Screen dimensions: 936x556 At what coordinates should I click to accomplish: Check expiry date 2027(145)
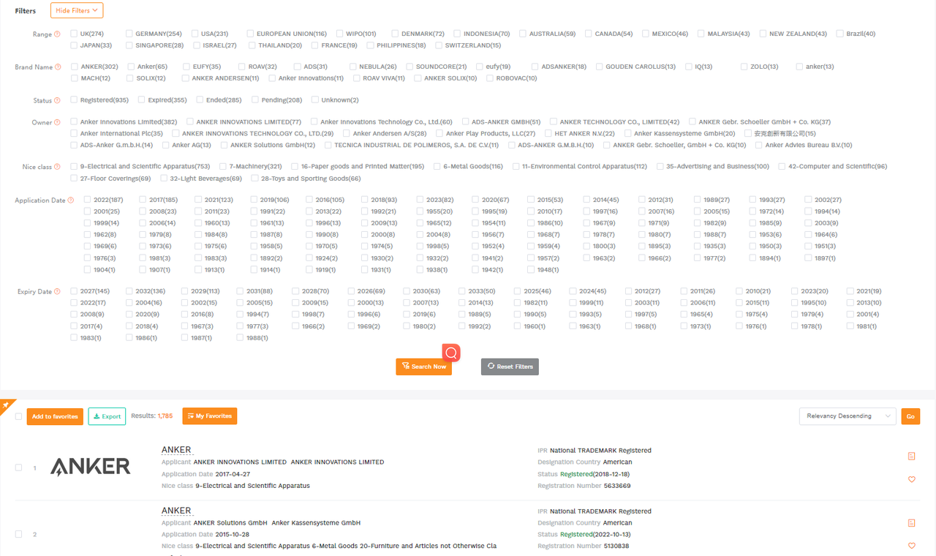75,291
